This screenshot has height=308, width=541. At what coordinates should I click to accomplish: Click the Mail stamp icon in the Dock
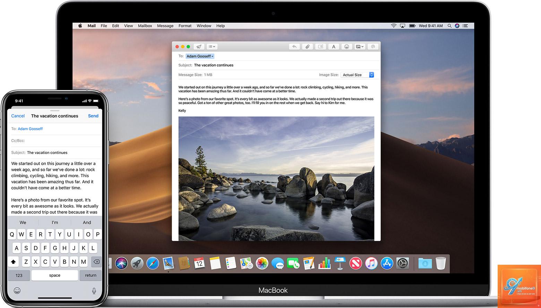[x=168, y=263]
